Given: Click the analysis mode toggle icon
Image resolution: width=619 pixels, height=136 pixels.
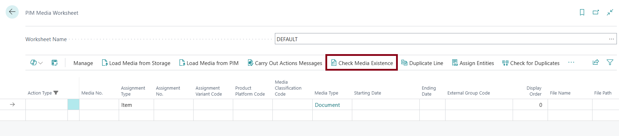Looking at the screenshot, I should [54, 63].
